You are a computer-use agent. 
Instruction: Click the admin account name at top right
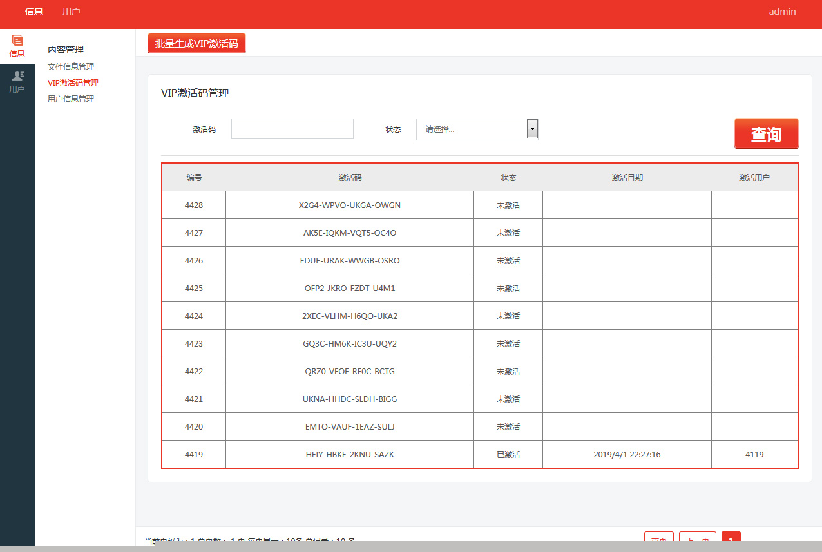point(782,11)
